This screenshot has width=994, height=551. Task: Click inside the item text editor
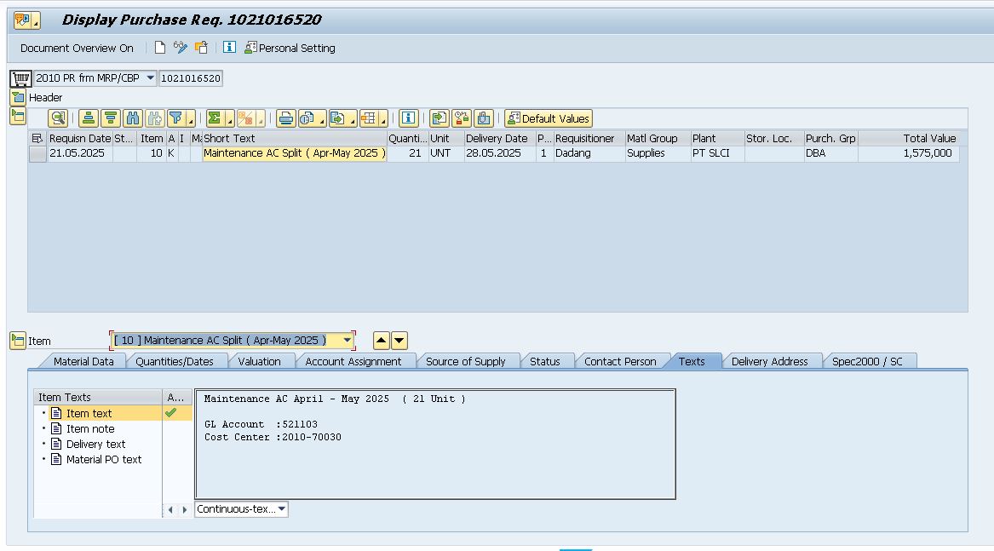[435, 444]
